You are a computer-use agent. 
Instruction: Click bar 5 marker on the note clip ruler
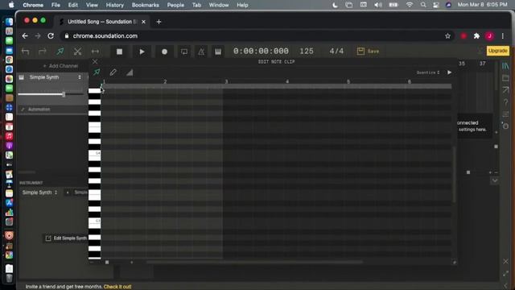[348, 81]
